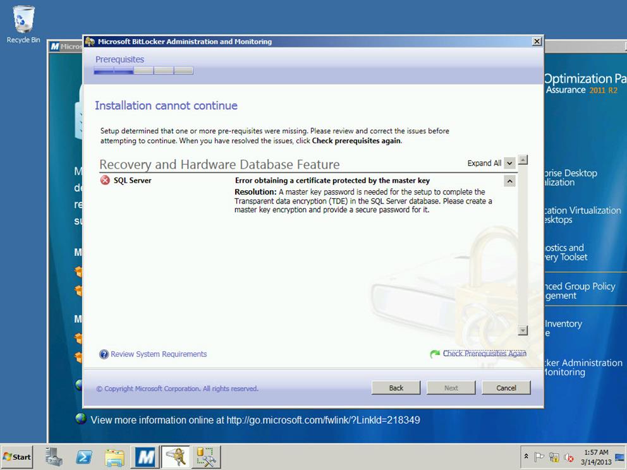This screenshot has width=627, height=470.
Task: Launch PowerShell from the taskbar
Action: point(84,456)
